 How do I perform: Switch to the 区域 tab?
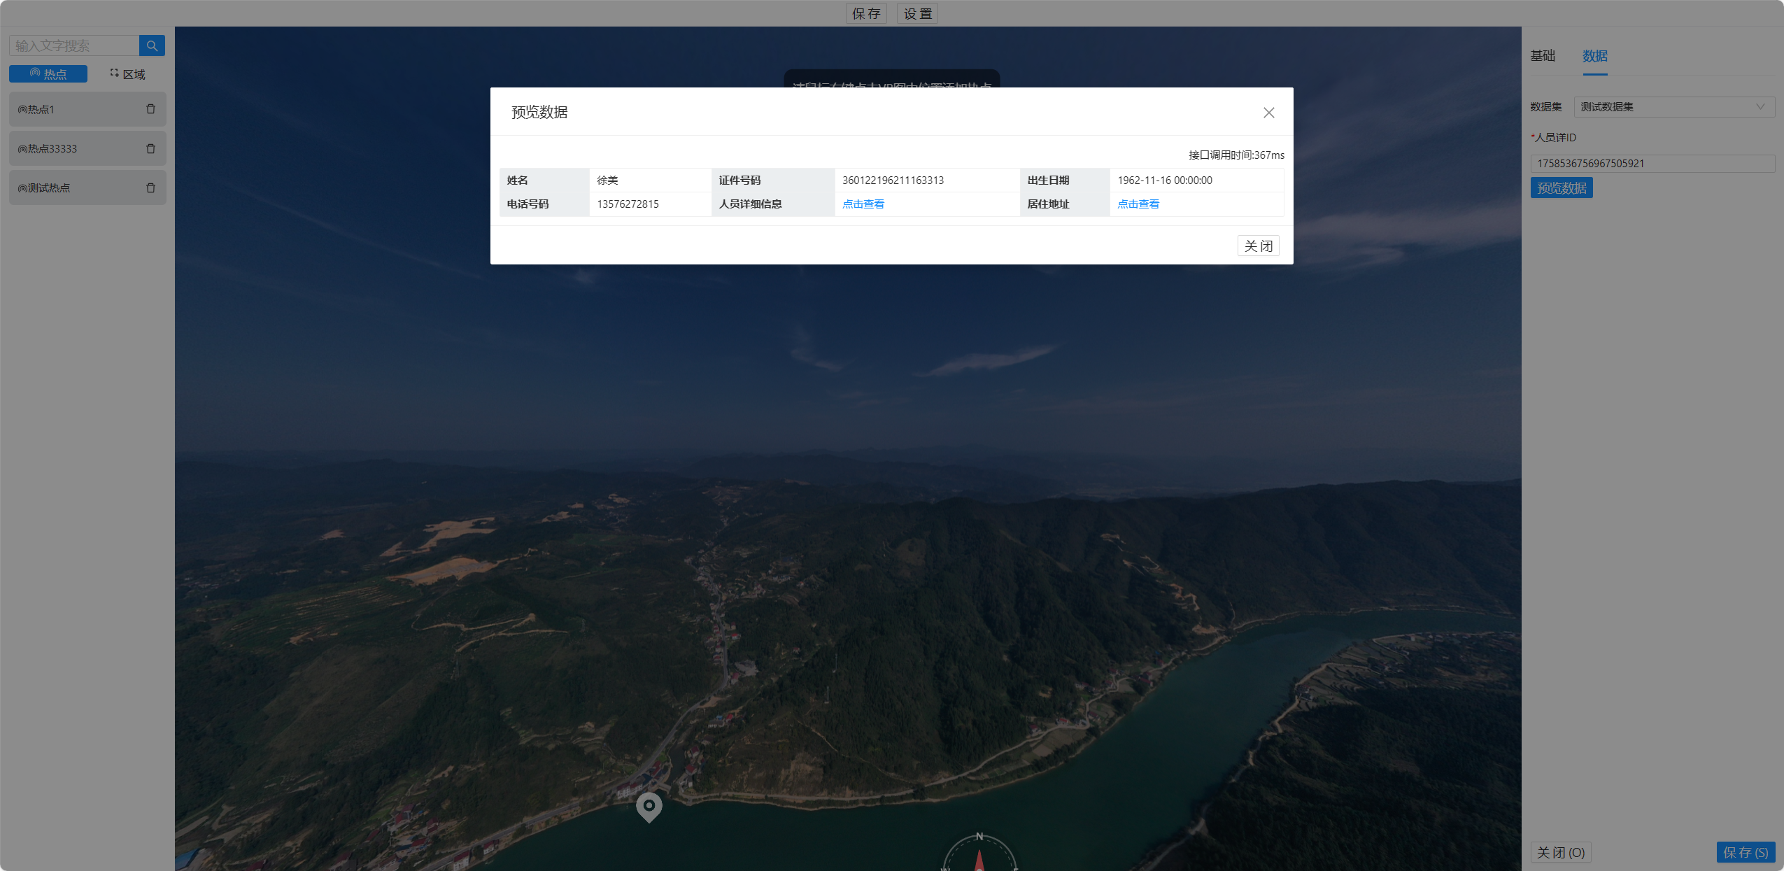tap(127, 74)
